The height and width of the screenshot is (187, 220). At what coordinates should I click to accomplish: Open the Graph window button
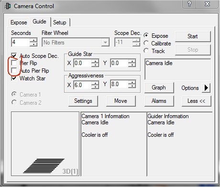coord(159,88)
